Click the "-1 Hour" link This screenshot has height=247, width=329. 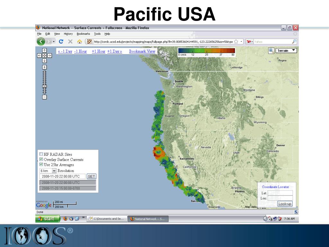[x=81, y=51]
